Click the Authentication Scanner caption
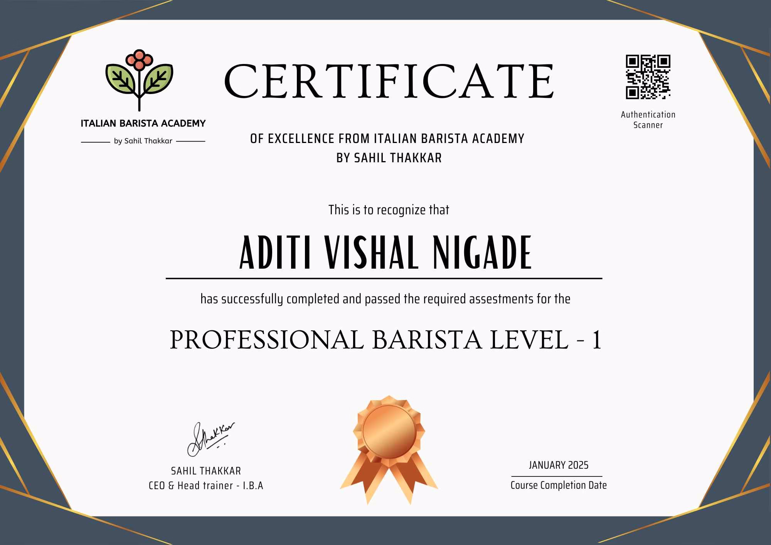The image size is (771, 545). click(648, 119)
